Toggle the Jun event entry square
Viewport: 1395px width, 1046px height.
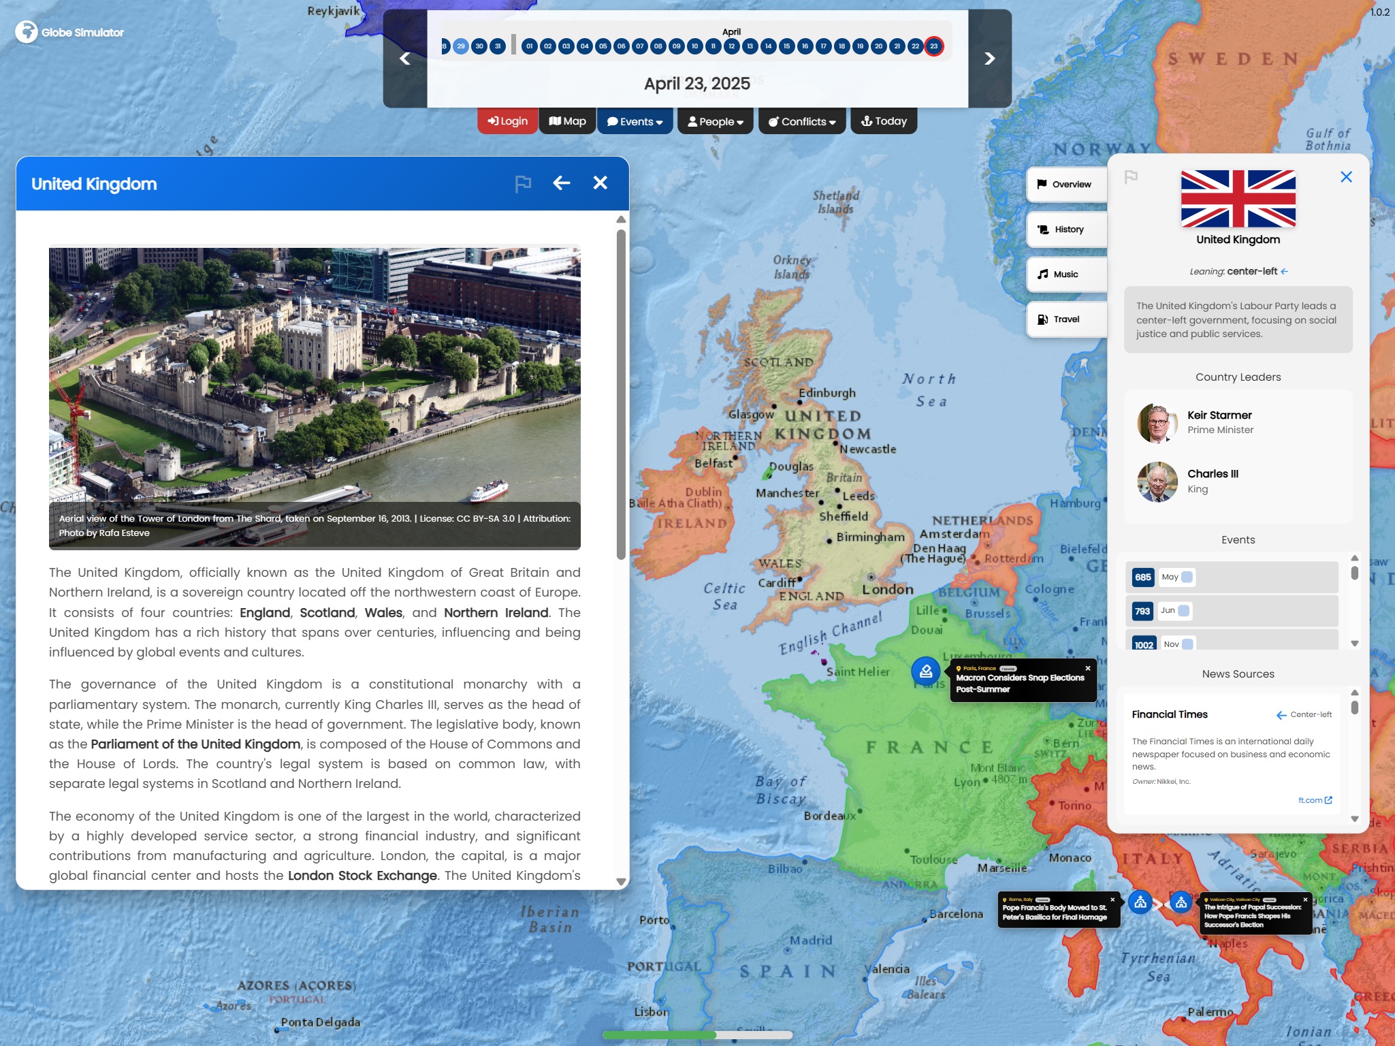(1184, 611)
